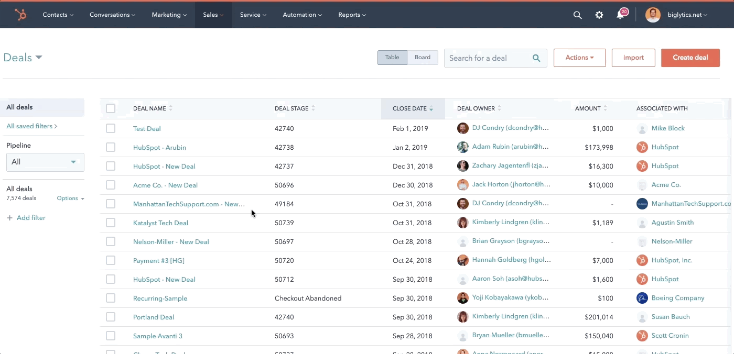Focus the Search for a deal field
This screenshot has height=354, width=734.
point(488,58)
